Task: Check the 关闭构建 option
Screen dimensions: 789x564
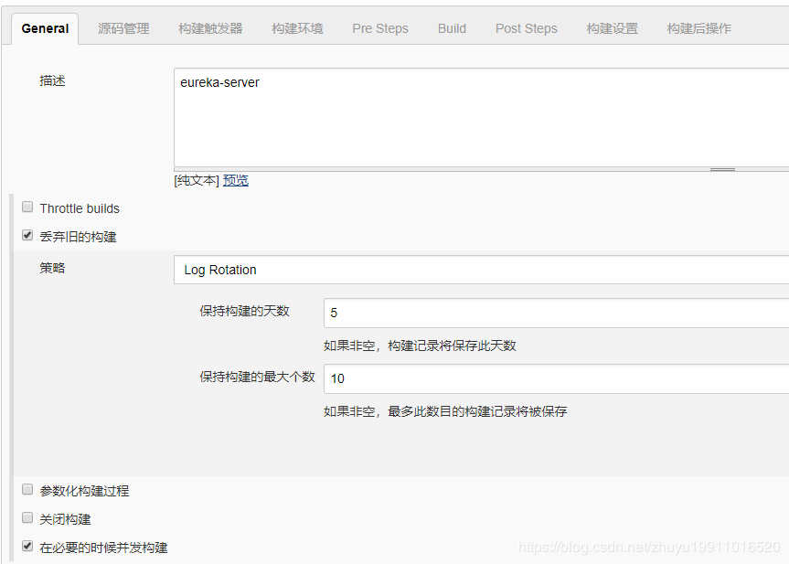Action: (x=27, y=517)
